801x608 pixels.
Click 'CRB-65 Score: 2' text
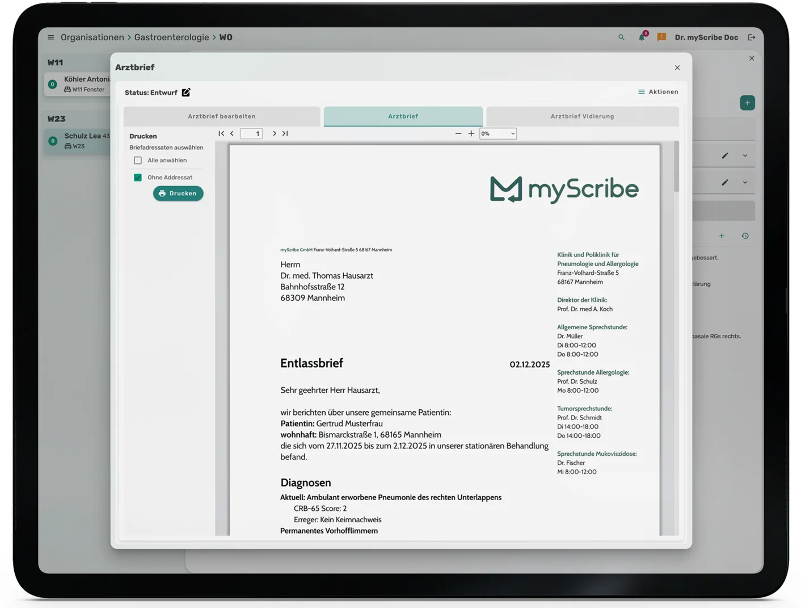(x=320, y=509)
